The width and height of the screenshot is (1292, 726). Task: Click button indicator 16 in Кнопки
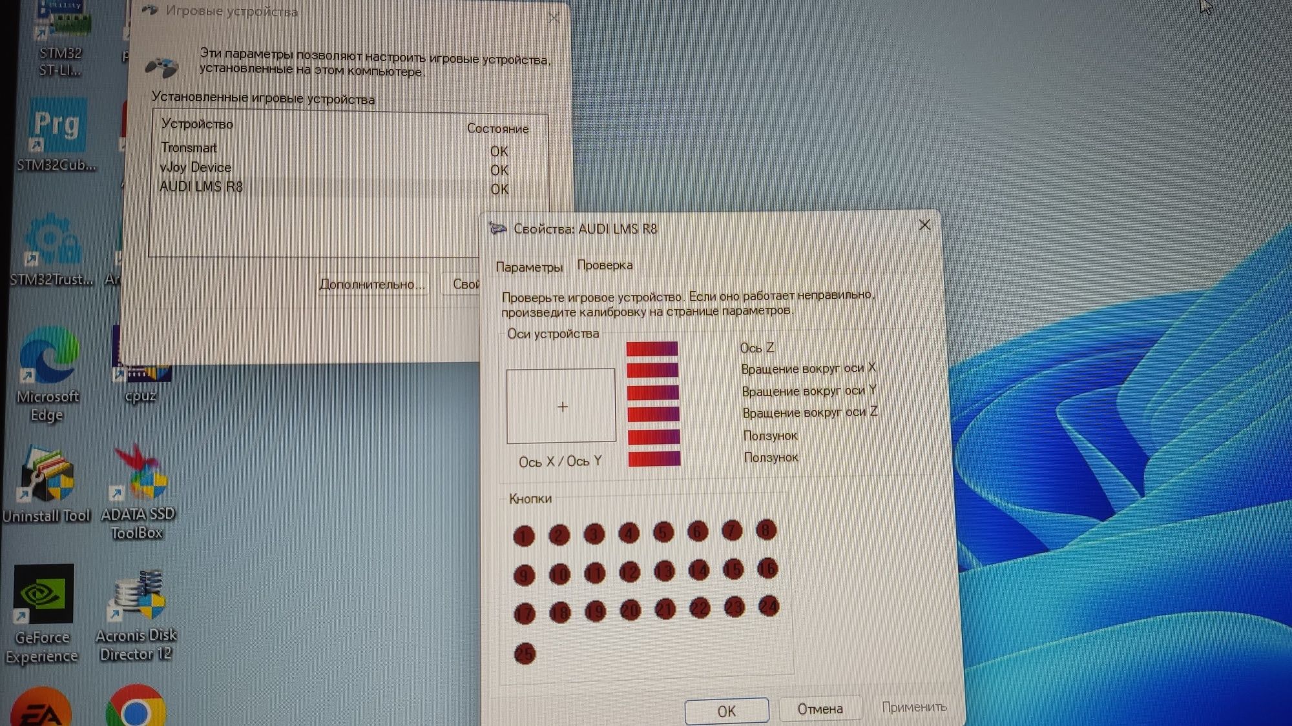pyautogui.click(x=767, y=569)
